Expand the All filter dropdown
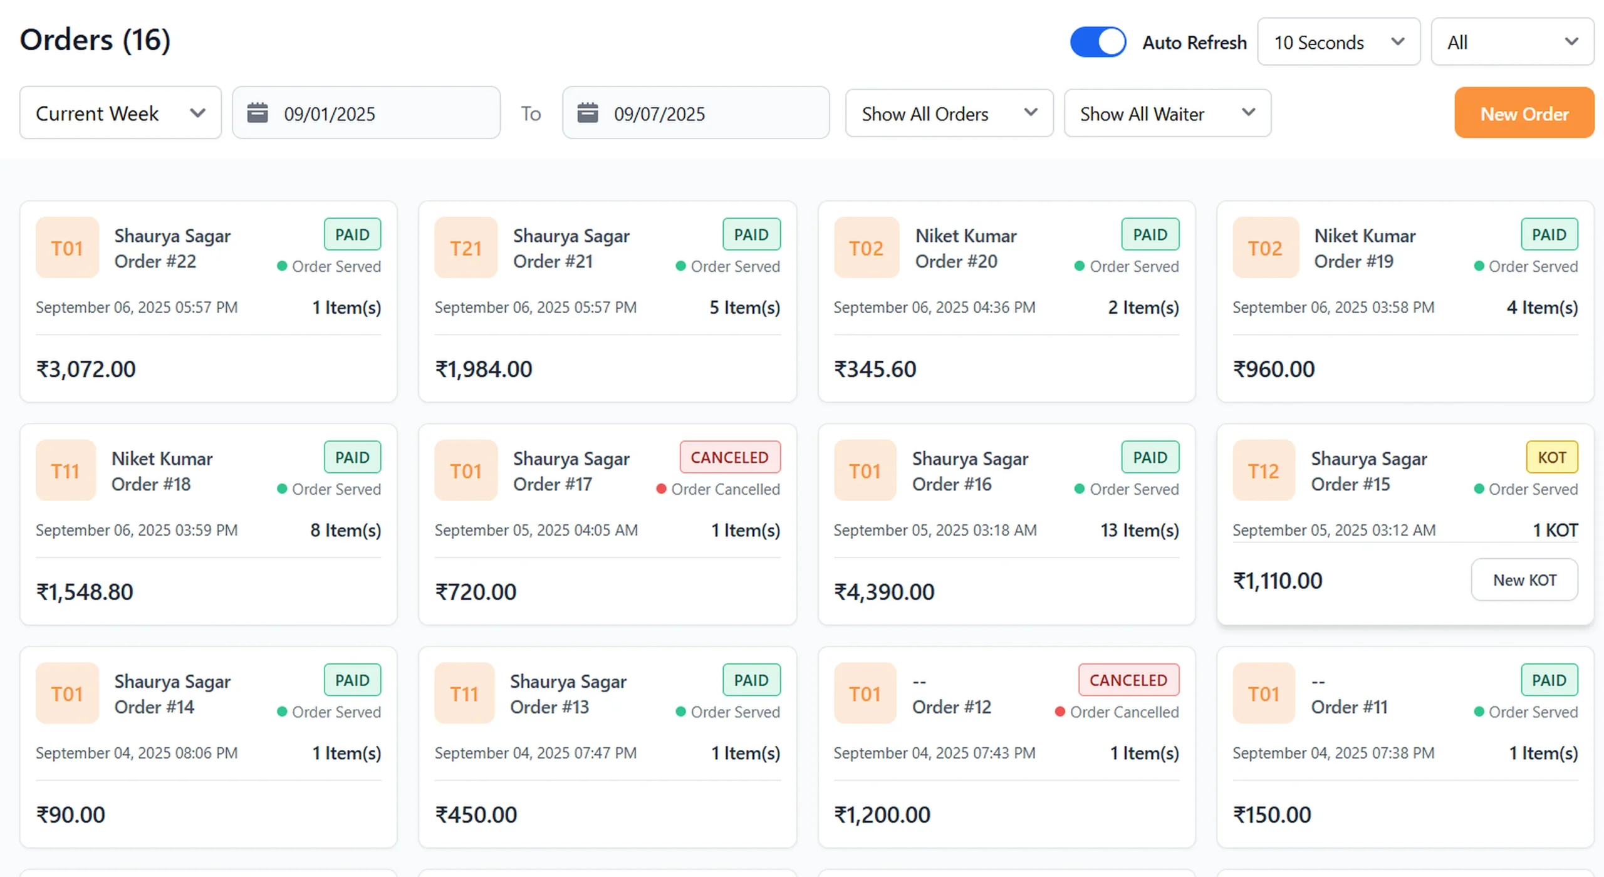Viewport: 1604px width, 877px height. pos(1512,42)
